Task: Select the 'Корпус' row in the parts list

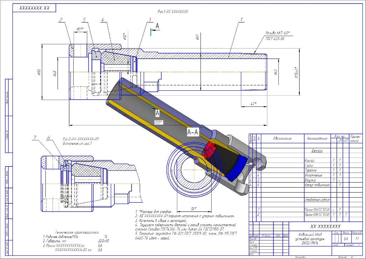Action: [306, 160]
